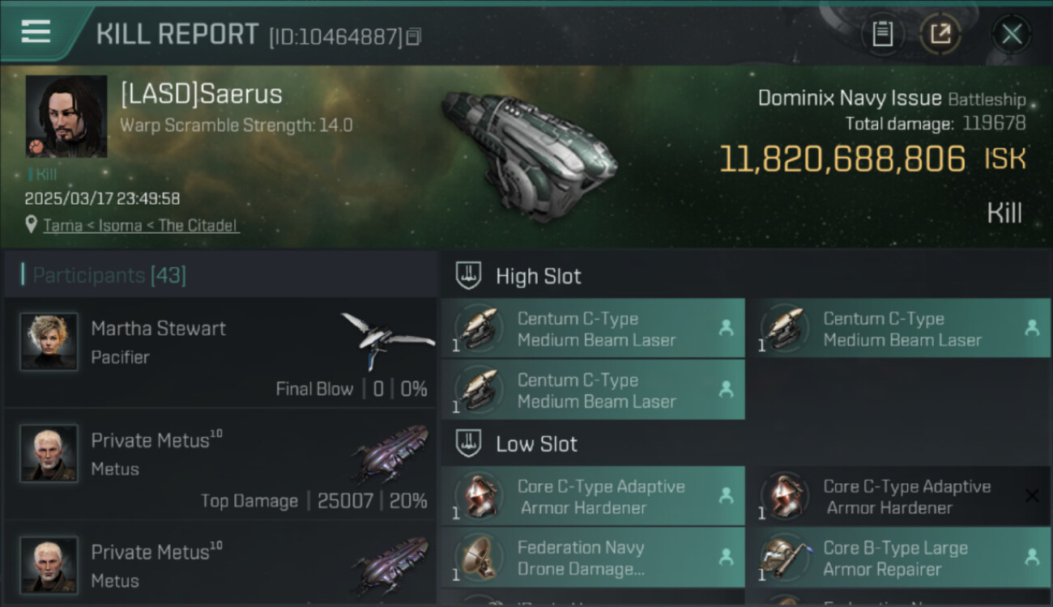The width and height of the screenshot is (1053, 607).
Task: Click person icon on Large Armor Repairer
Action: coord(1031,557)
